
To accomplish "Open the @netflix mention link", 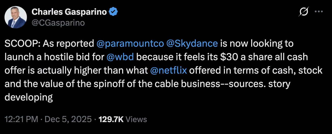I will (169, 71).
